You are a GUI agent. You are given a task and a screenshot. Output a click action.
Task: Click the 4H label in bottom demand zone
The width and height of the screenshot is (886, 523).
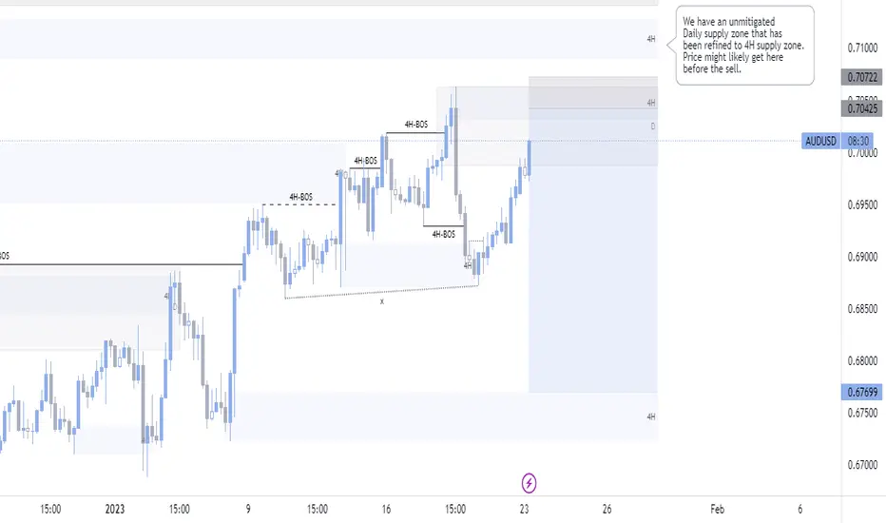(x=650, y=416)
